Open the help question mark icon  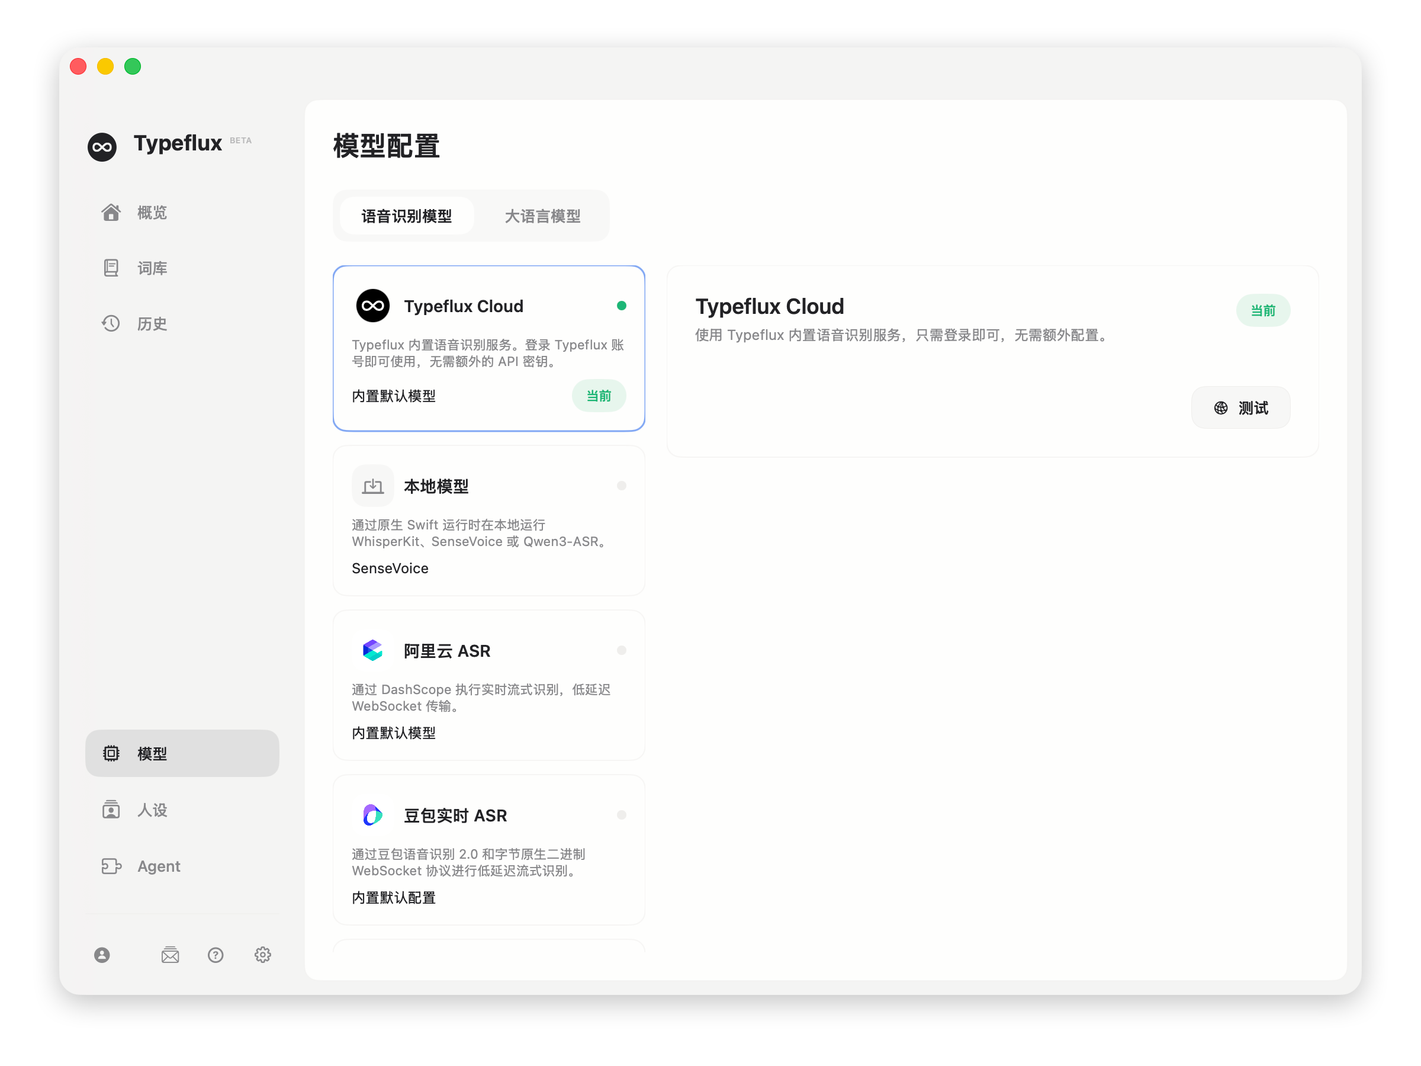tap(216, 955)
